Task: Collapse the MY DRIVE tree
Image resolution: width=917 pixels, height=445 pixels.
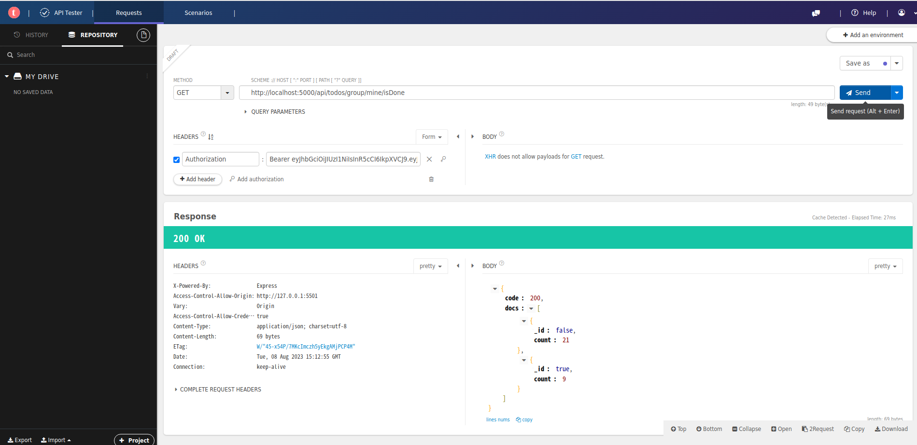Action: coord(7,76)
